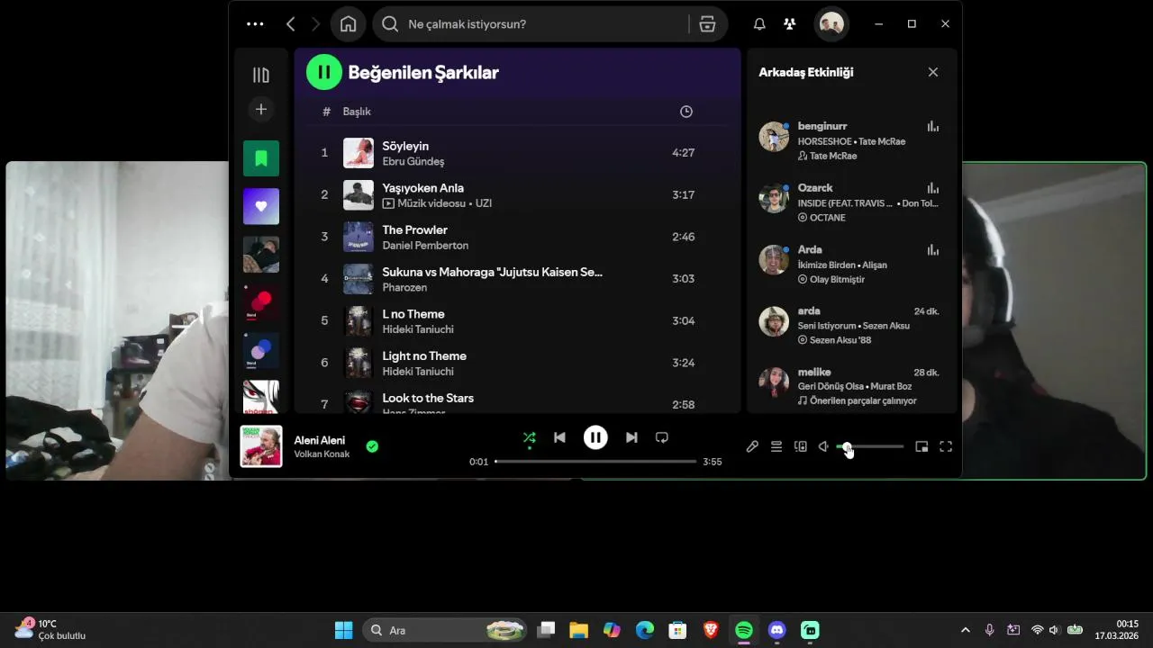Open artist Ebru Gündeş link
This screenshot has width=1153, height=648.
click(x=413, y=161)
